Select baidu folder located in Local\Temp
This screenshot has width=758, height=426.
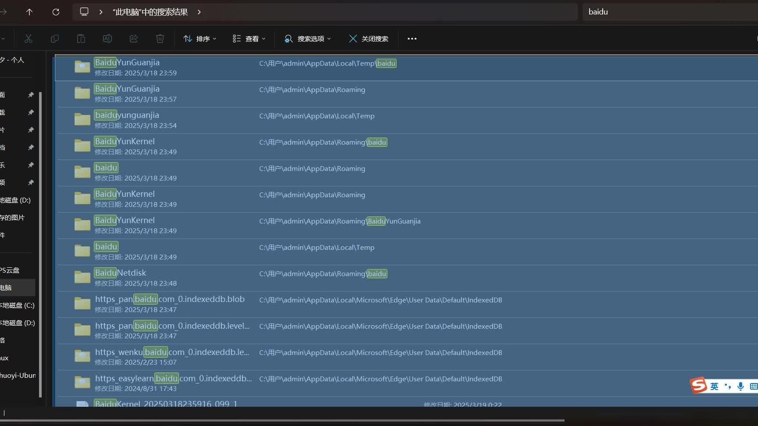pos(406,252)
